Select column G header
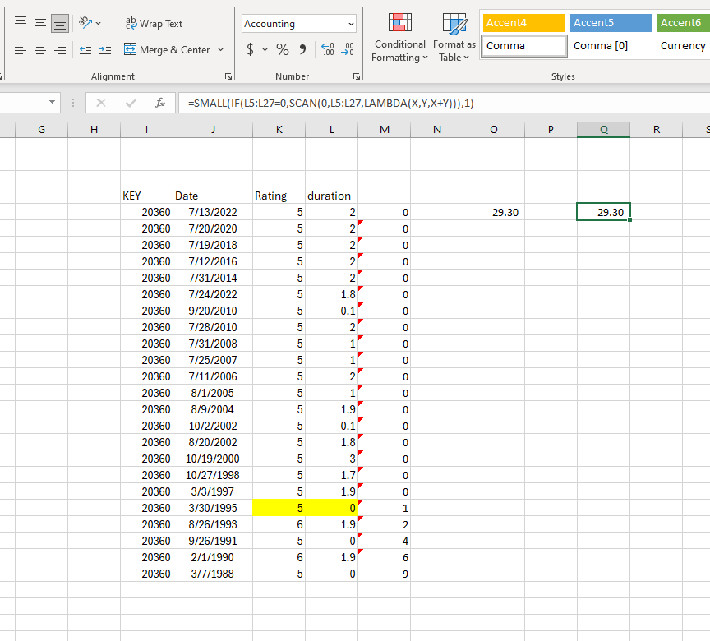This screenshot has height=641, width=710. [x=41, y=130]
